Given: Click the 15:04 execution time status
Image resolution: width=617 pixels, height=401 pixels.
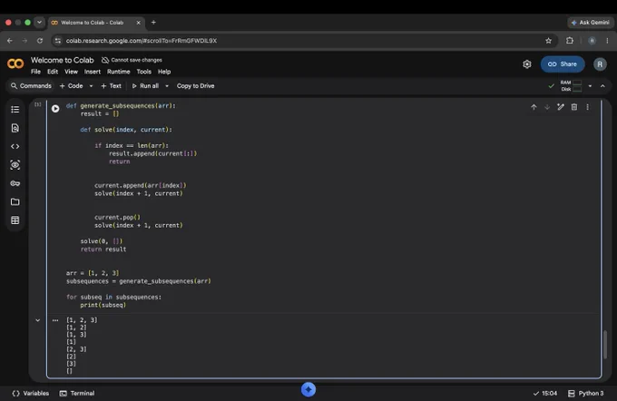Looking at the screenshot, I should 545,393.
